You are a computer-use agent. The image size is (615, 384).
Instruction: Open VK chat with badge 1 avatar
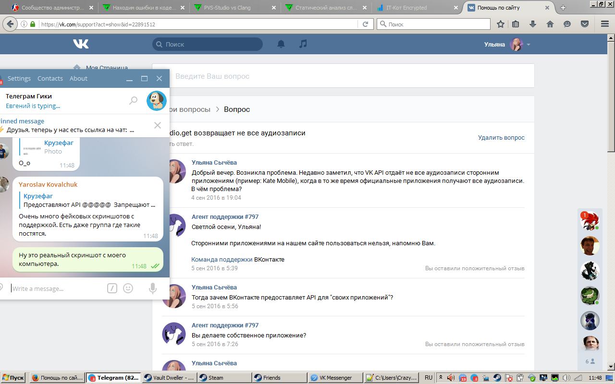tap(590, 221)
